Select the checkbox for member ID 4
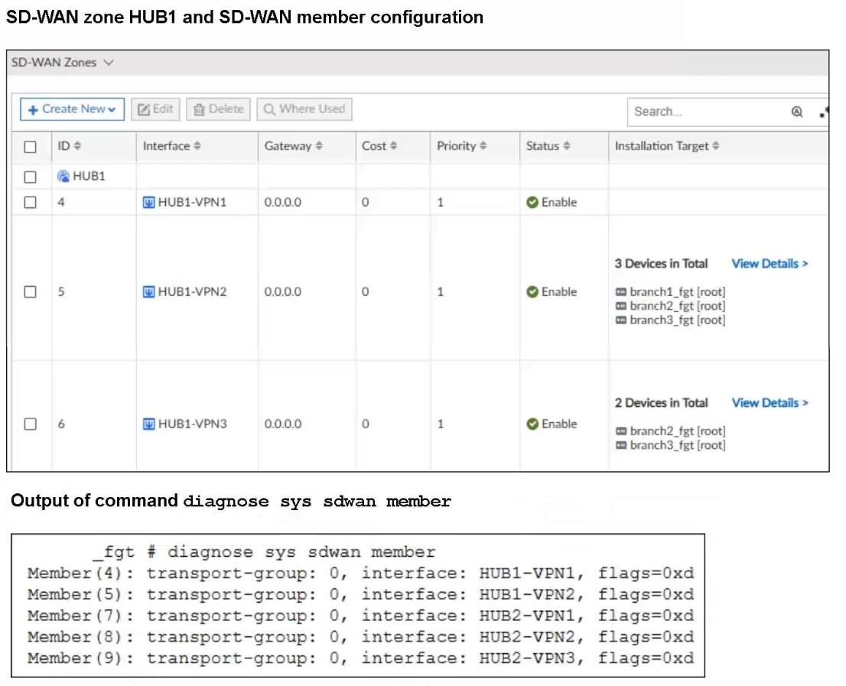 (31, 202)
